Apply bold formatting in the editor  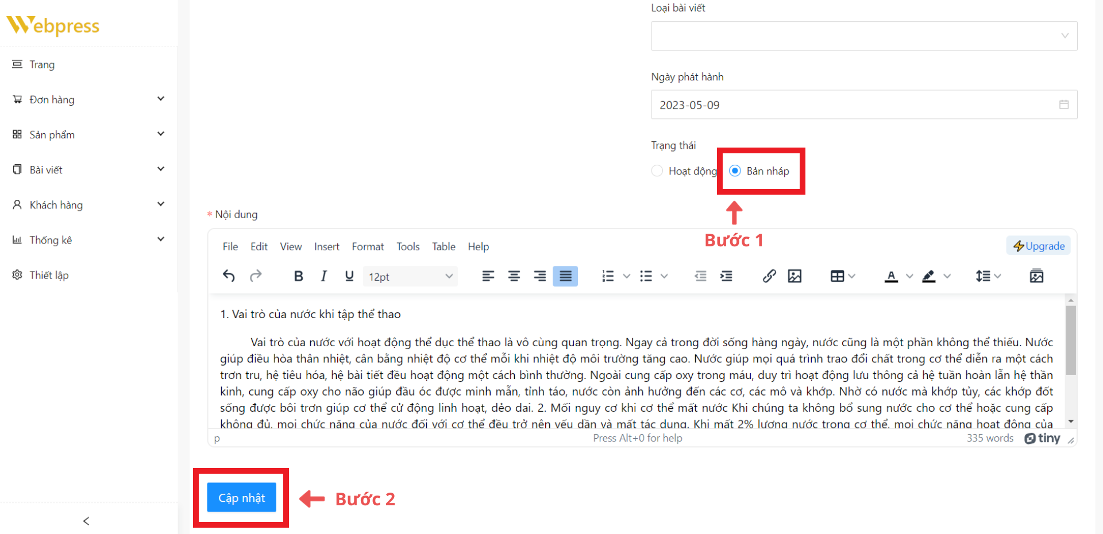[x=298, y=276]
